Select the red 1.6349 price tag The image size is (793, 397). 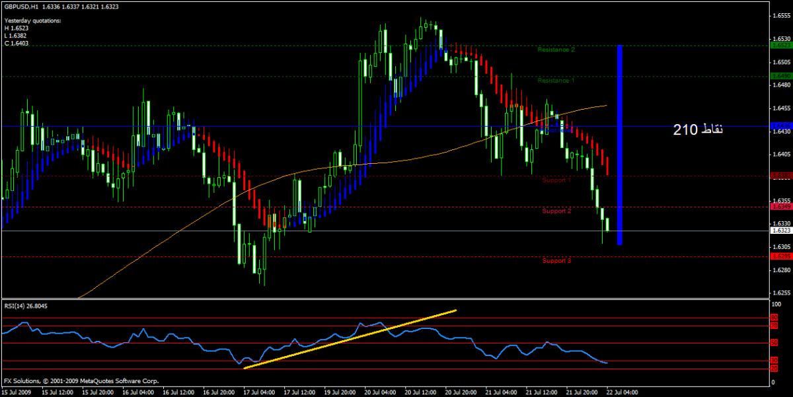click(x=780, y=207)
